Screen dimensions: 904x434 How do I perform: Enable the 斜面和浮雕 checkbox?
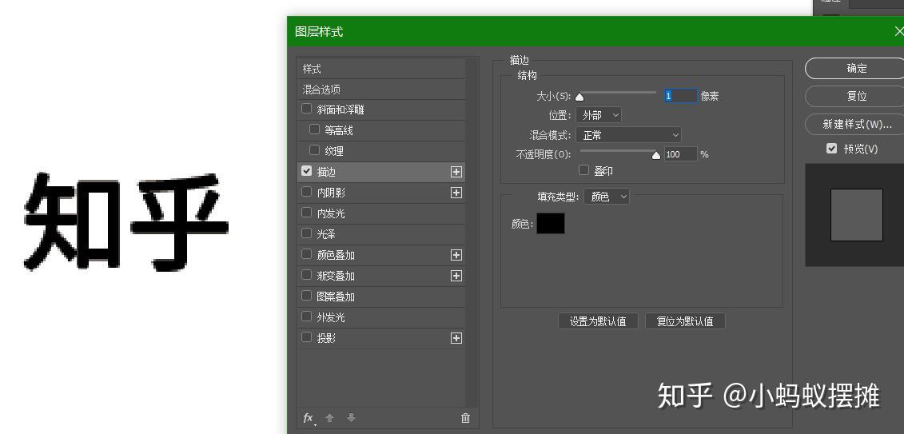307,109
